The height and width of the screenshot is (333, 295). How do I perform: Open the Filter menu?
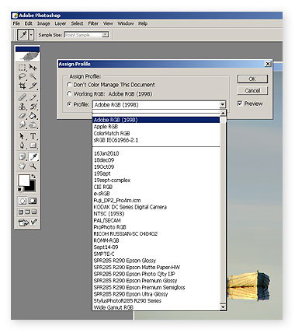93,23
